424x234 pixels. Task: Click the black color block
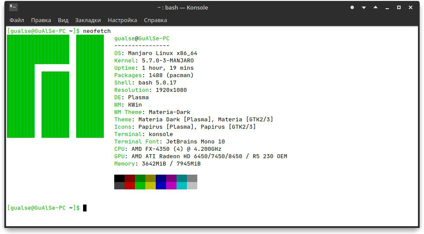click(x=119, y=178)
